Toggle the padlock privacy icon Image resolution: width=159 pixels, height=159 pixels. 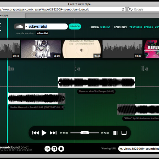61,149
